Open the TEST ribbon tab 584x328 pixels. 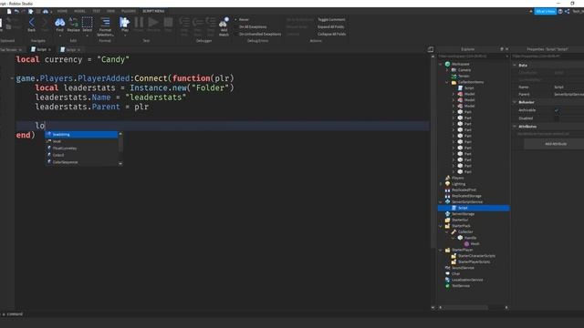tap(96, 11)
